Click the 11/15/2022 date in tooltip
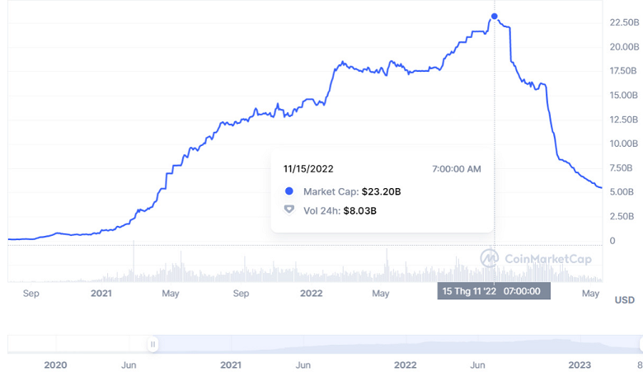 click(308, 168)
